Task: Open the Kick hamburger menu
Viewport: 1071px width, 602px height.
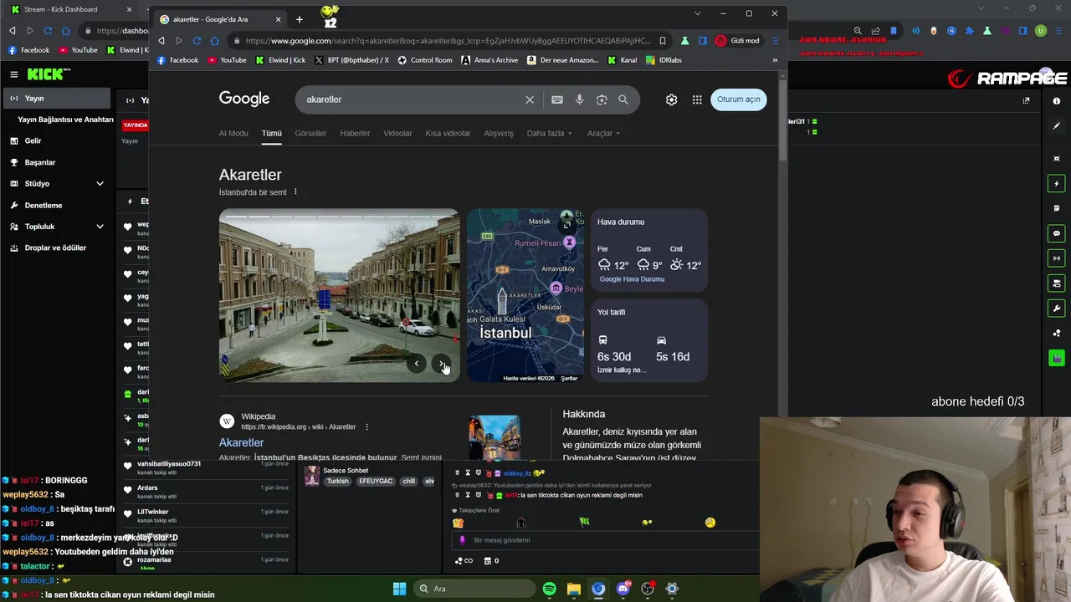Action: tap(14, 74)
